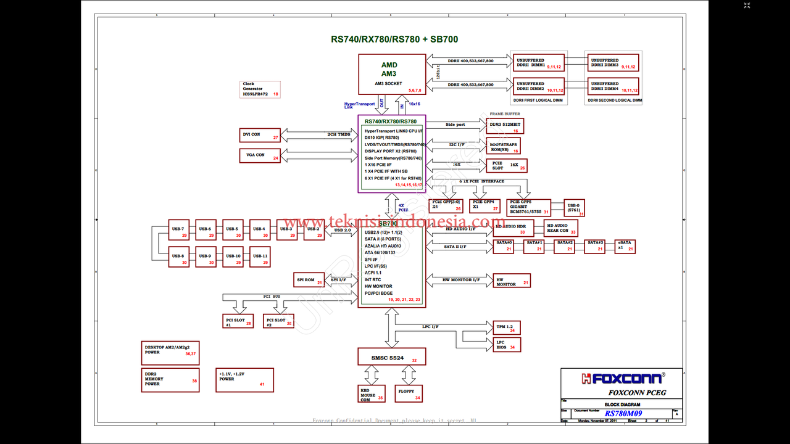
Task: Click the TPM 1.2 block
Action: [507, 327]
